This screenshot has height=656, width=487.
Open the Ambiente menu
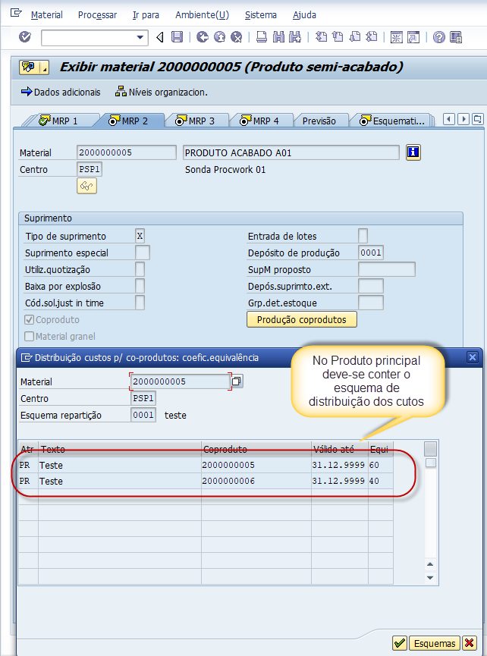201,15
